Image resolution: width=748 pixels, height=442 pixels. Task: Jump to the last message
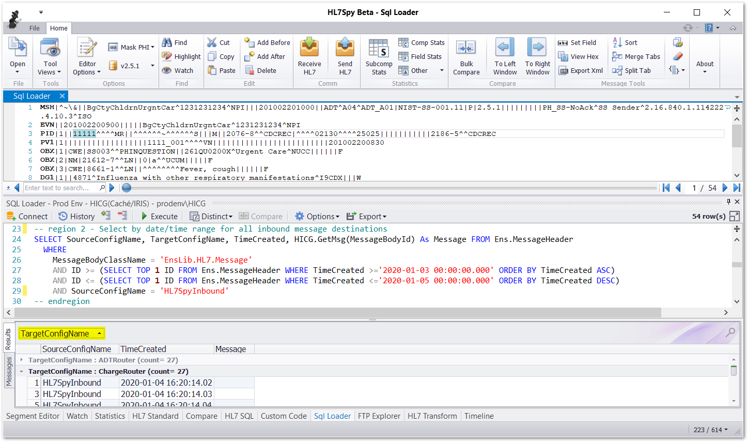click(x=737, y=188)
